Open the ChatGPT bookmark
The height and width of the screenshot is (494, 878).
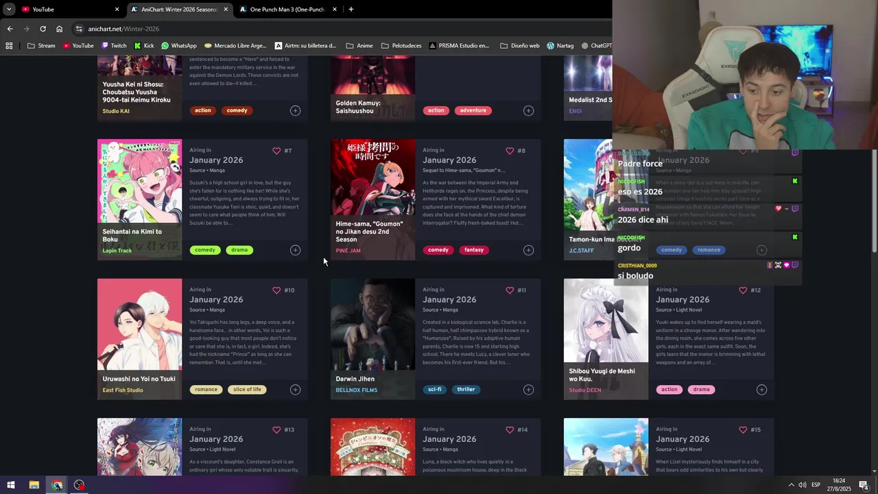pos(597,46)
